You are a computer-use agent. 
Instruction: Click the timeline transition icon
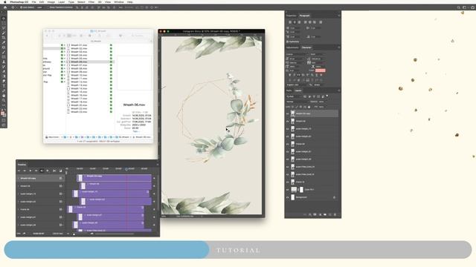[x=60, y=171]
